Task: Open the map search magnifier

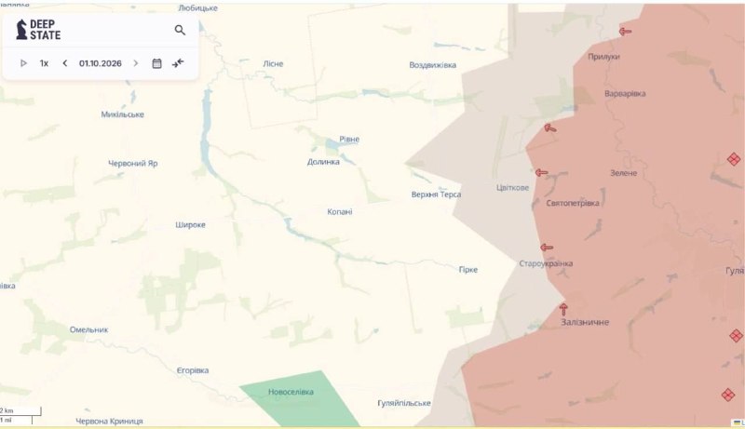Action: coord(180,30)
